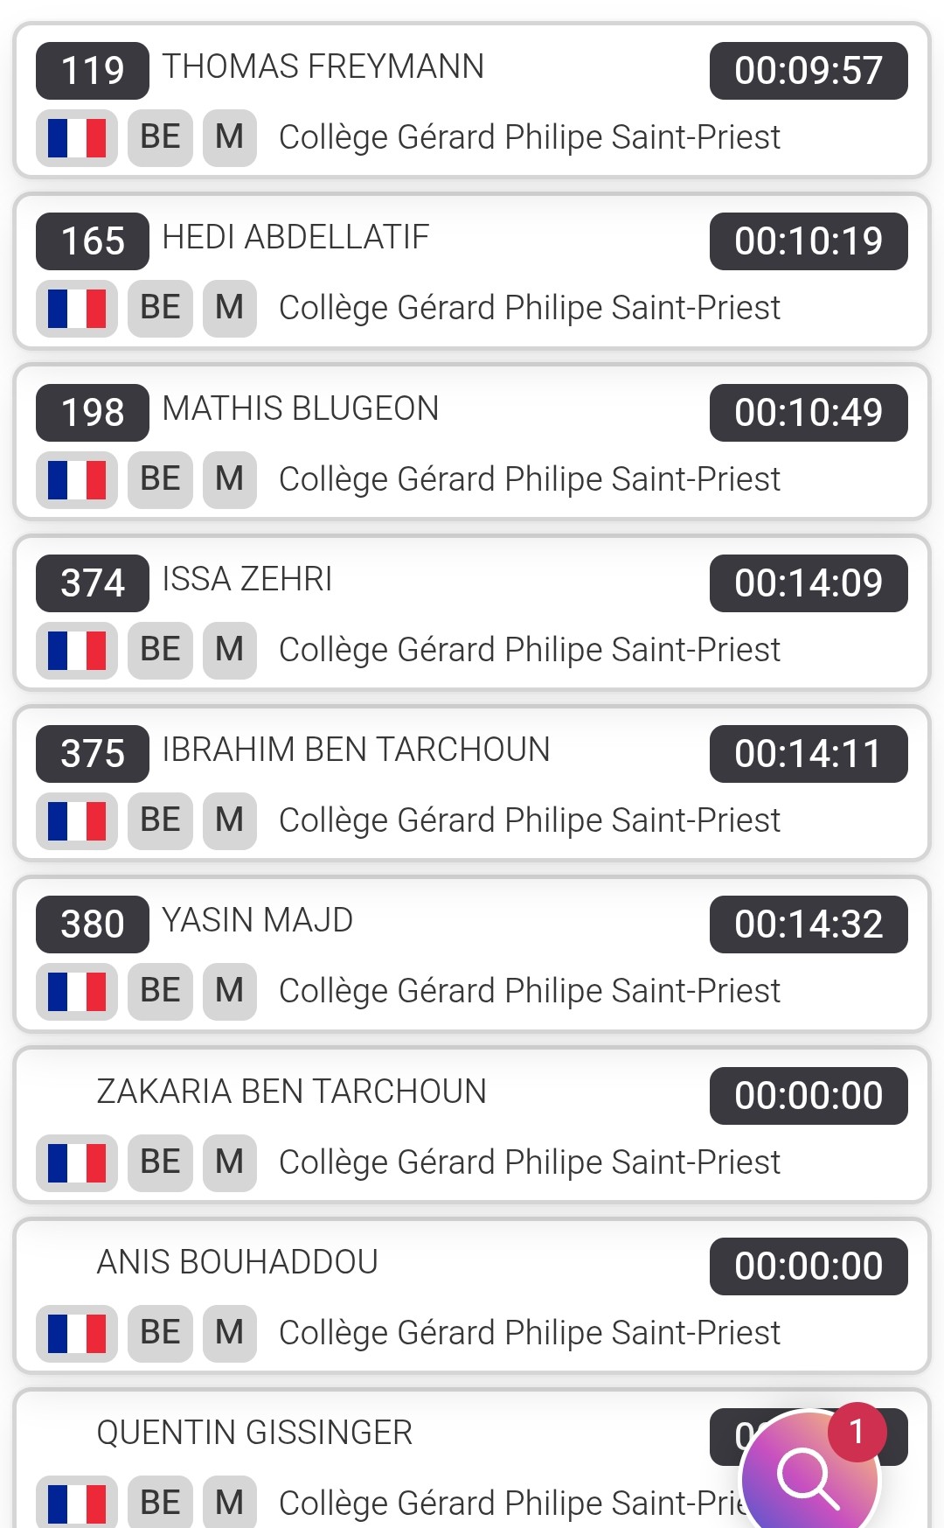This screenshot has width=944, height=1528.
Task: Tap French flag icon in Hedi Abdellatif row
Action: point(77,308)
